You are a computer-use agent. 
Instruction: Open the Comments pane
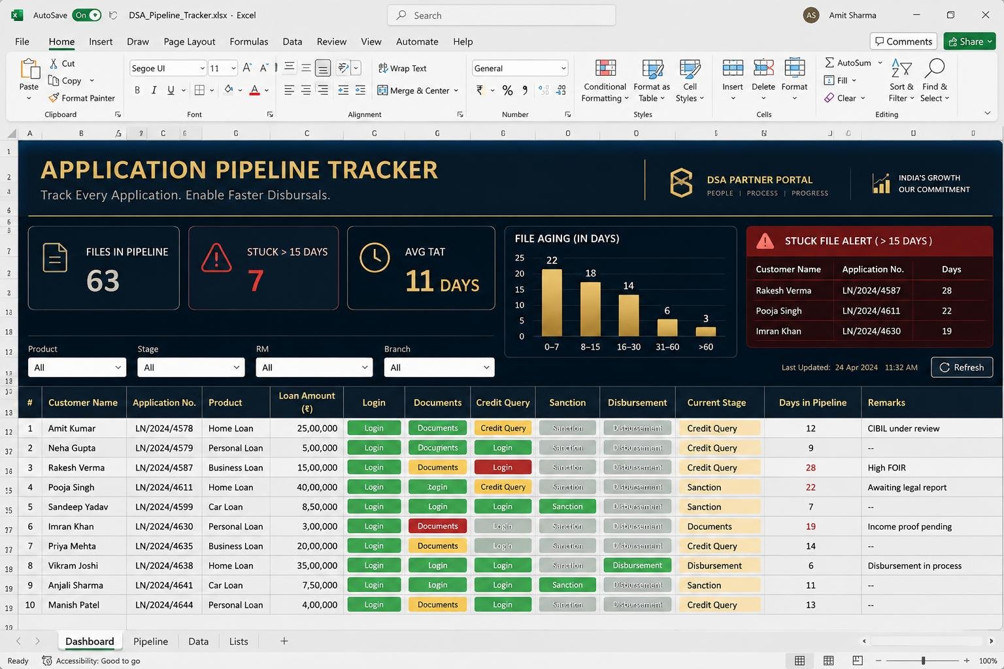[903, 41]
